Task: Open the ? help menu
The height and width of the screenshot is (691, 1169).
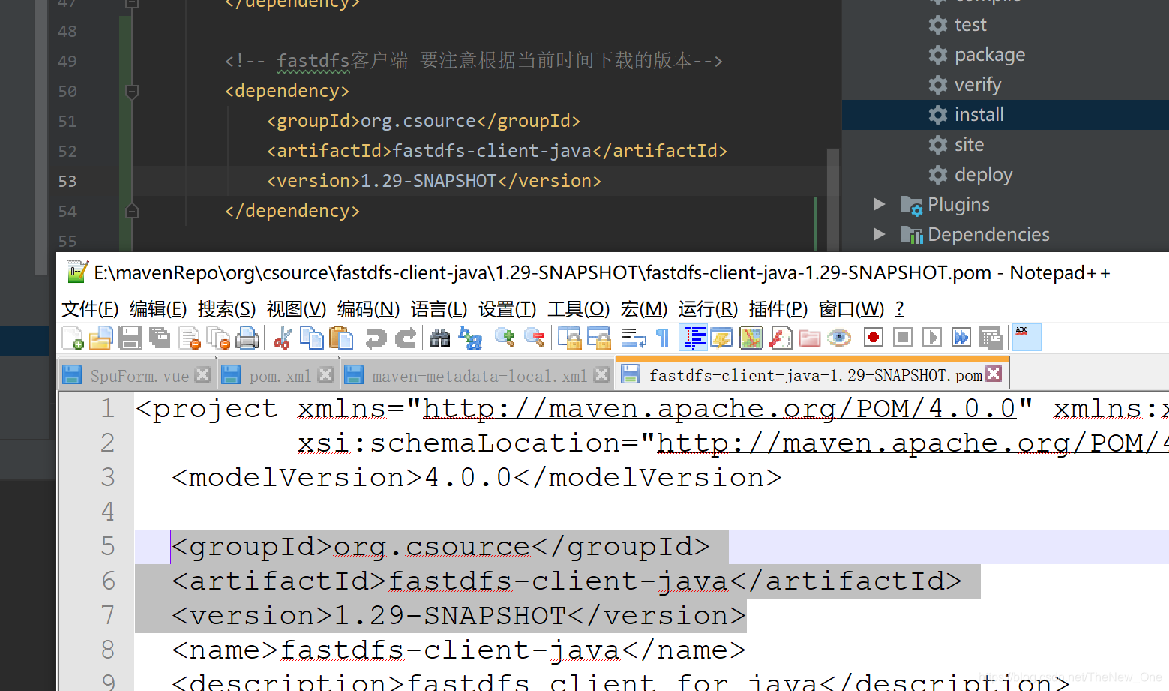Action: click(900, 309)
